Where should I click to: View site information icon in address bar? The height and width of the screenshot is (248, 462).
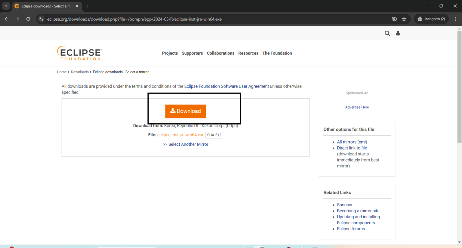[41, 19]
